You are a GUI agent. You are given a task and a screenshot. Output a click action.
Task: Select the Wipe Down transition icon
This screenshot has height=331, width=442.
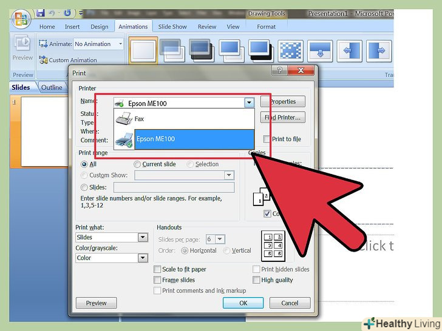click(320, 51)
